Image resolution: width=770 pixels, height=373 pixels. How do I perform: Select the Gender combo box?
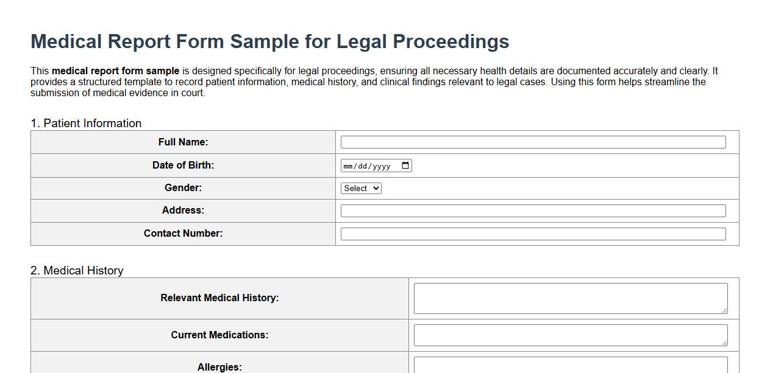(x=361, y=188)
